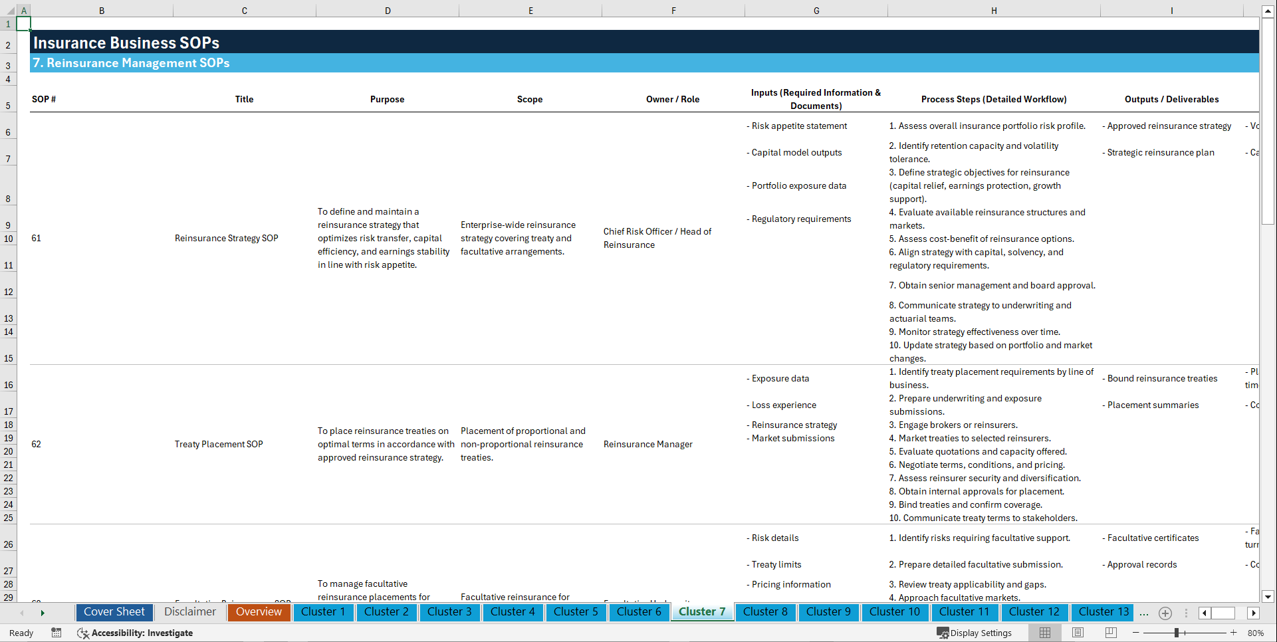Viewport: 1277px width, 642px height.
Task: Select the Cover Sheet tab
Action: [114, 612]
